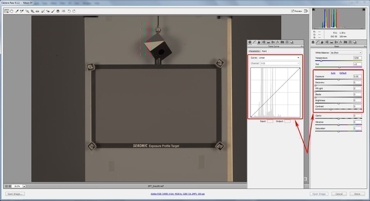This screenshot has width=370, height=201.
Task: Select the Crop tool
Action: click(32, 11)
